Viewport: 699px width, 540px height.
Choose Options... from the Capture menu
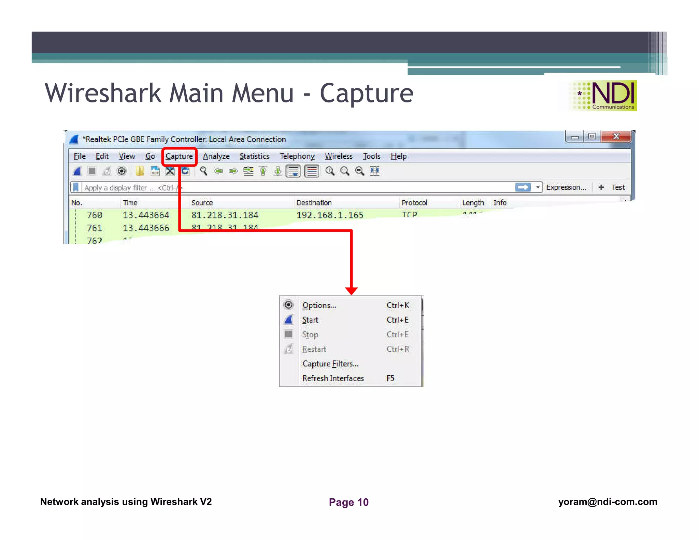[x=351, y=305]
